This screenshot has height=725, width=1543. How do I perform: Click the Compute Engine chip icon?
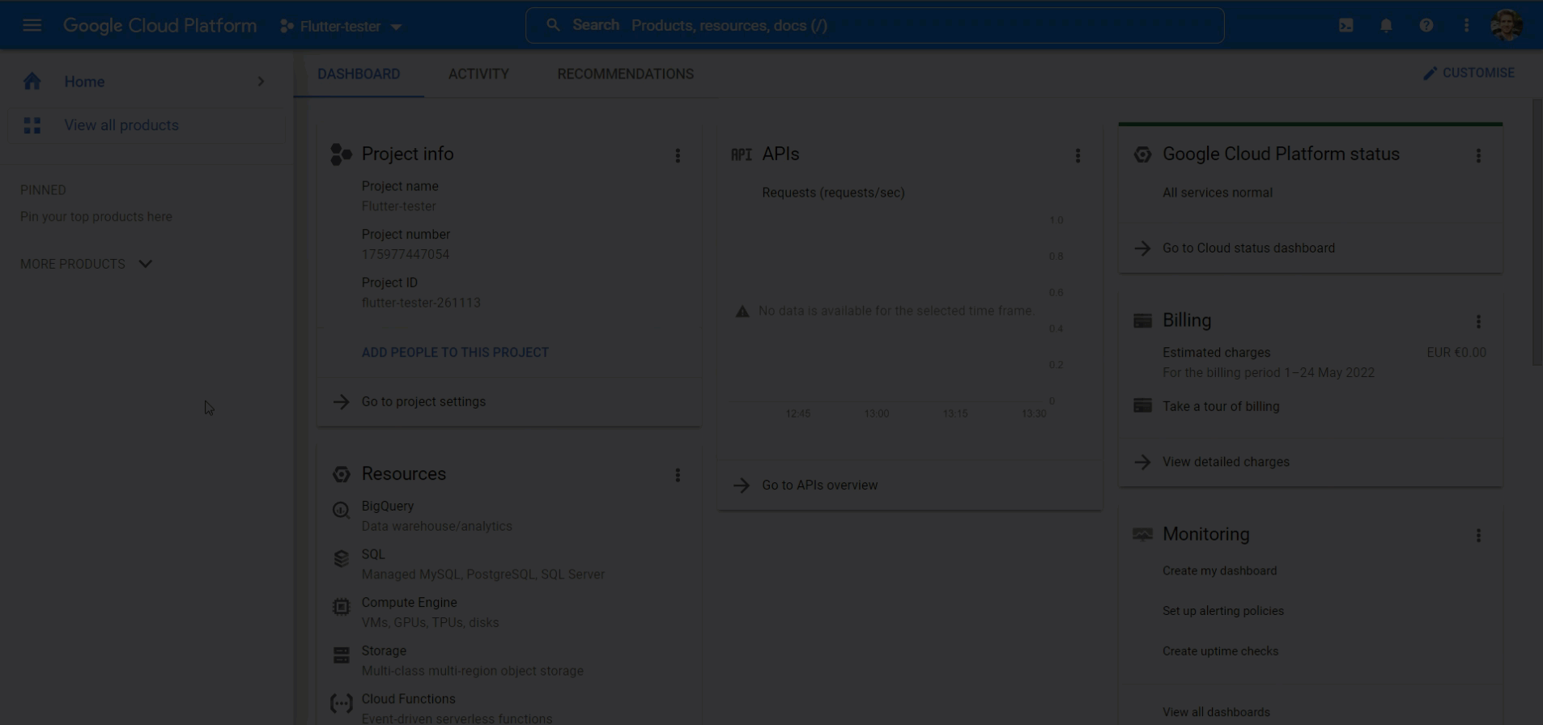coord(341,607)
